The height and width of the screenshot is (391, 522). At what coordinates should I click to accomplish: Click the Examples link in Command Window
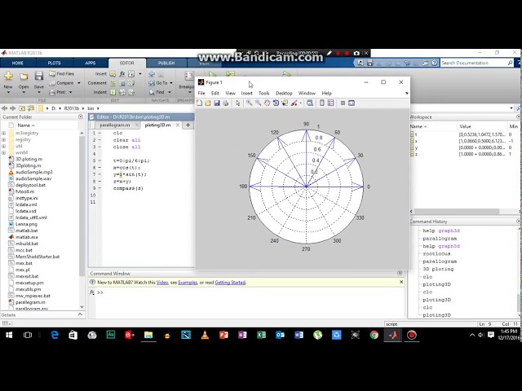pyautogui.click(x=188, y=283)
